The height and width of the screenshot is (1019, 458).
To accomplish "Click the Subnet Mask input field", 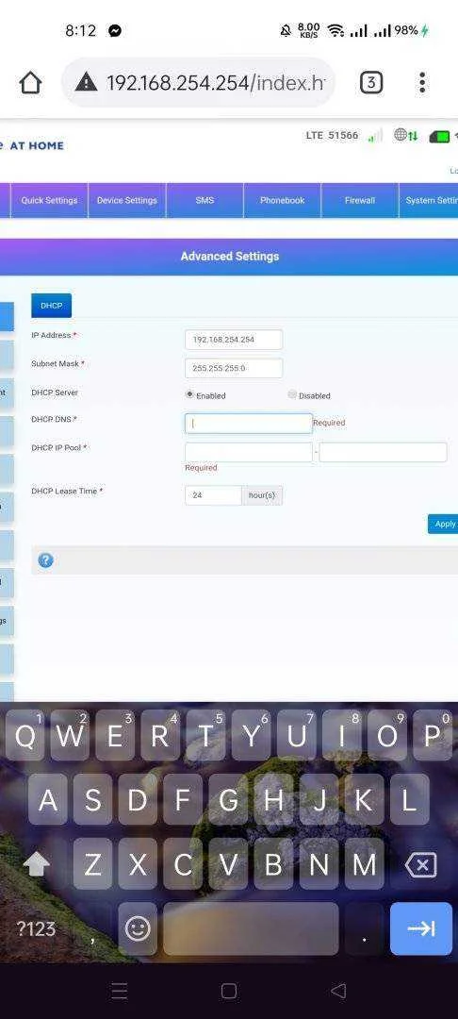I will (x=234, y=368).
